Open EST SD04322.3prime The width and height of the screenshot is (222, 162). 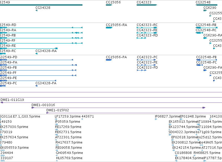click(182, 132)
